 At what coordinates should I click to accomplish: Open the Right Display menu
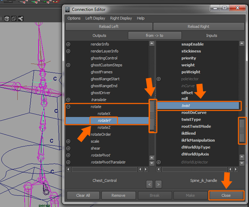point(121,18)
